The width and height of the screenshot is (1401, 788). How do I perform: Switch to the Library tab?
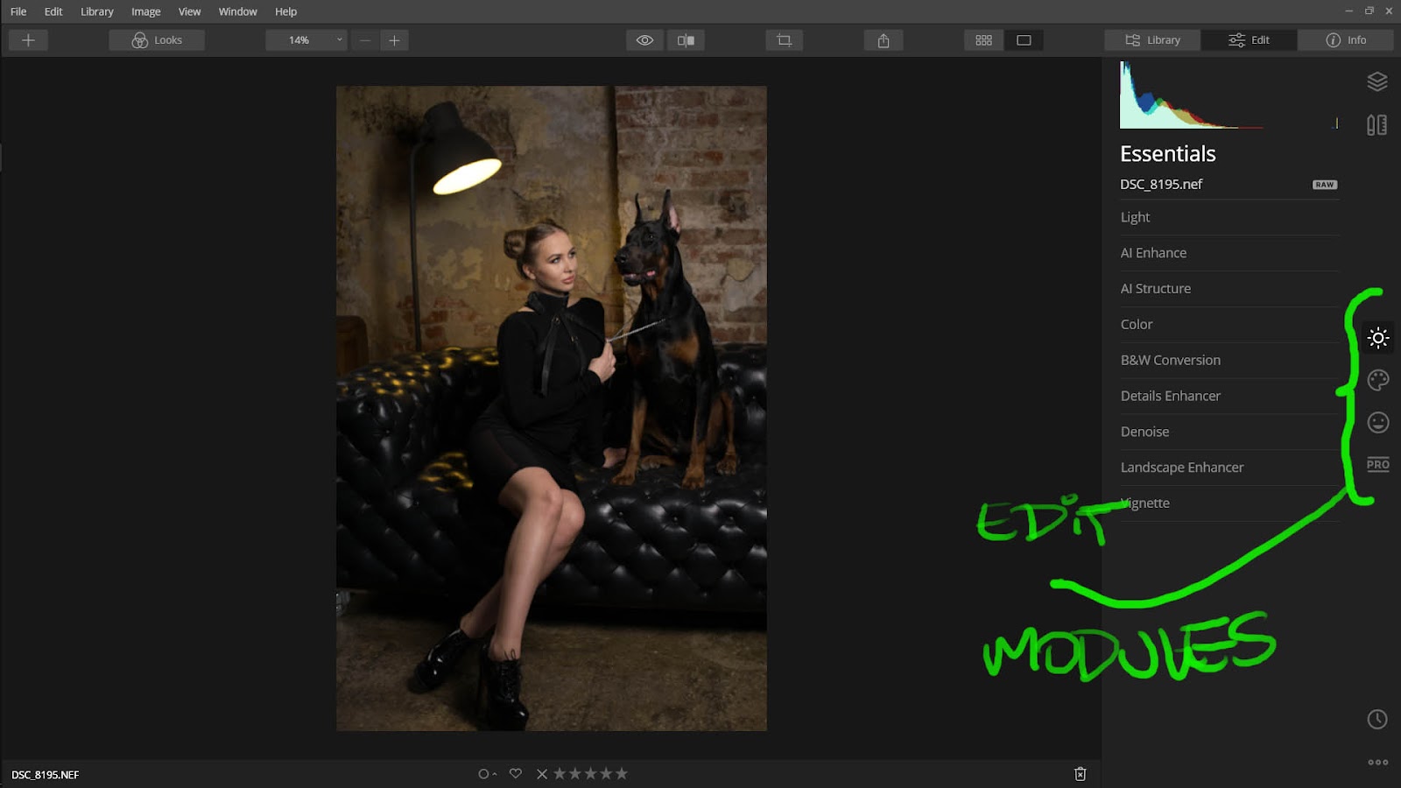[1152, 40]
